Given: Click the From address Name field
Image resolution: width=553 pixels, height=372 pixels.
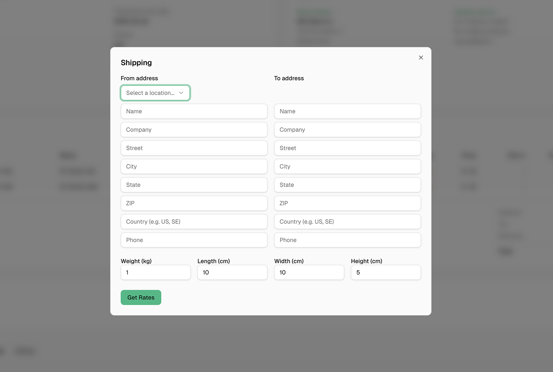Looking at the screenshot, I should click(194, 111).
